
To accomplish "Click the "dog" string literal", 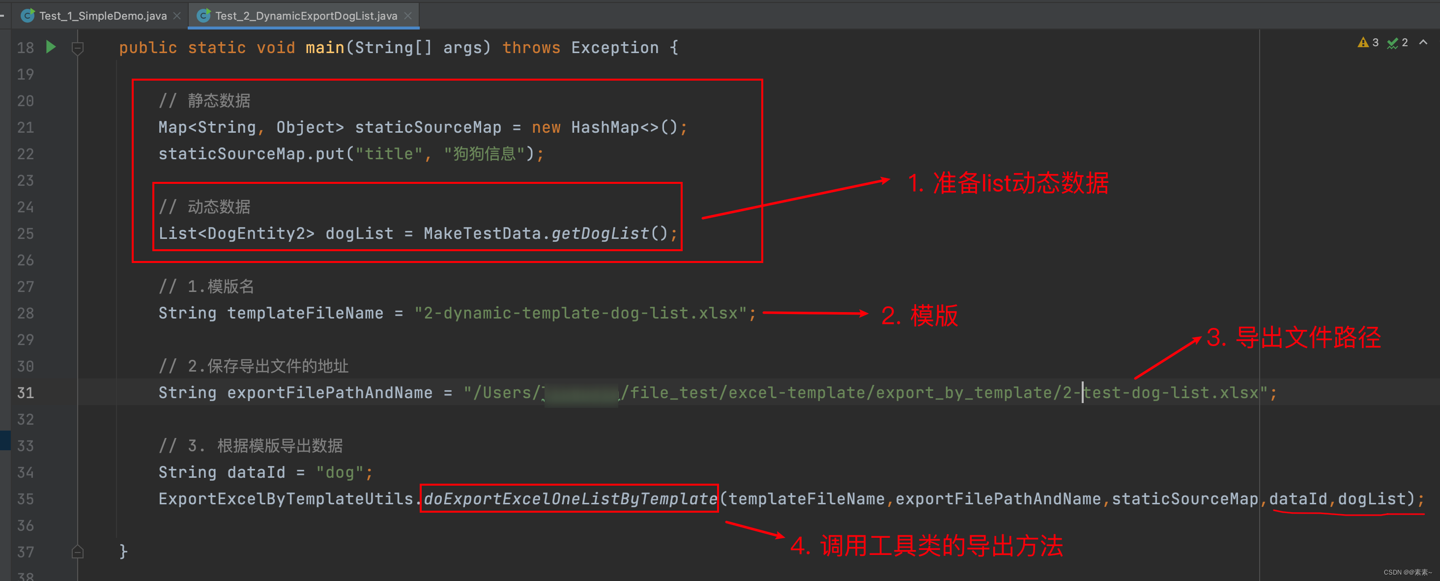I will tap(340, 472).
